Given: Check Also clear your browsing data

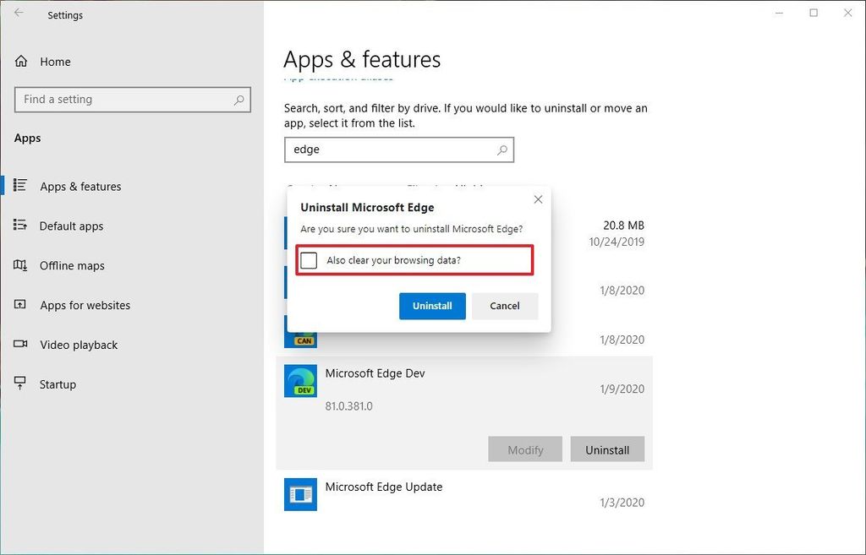Looking at the screenshot, I should click(309, 260).
